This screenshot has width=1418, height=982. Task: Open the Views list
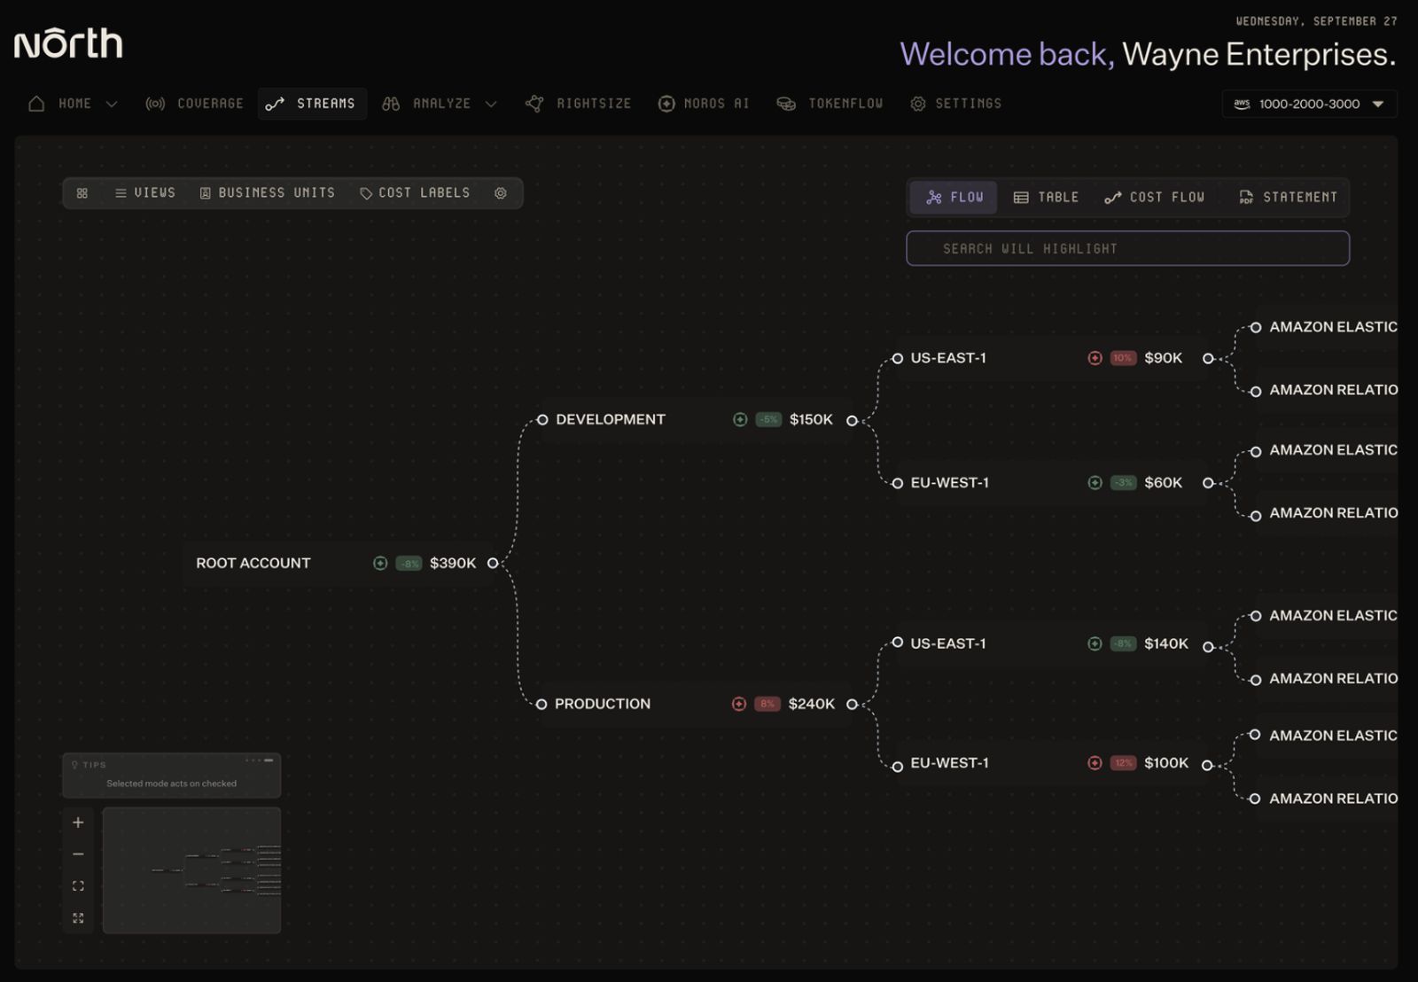145,193
